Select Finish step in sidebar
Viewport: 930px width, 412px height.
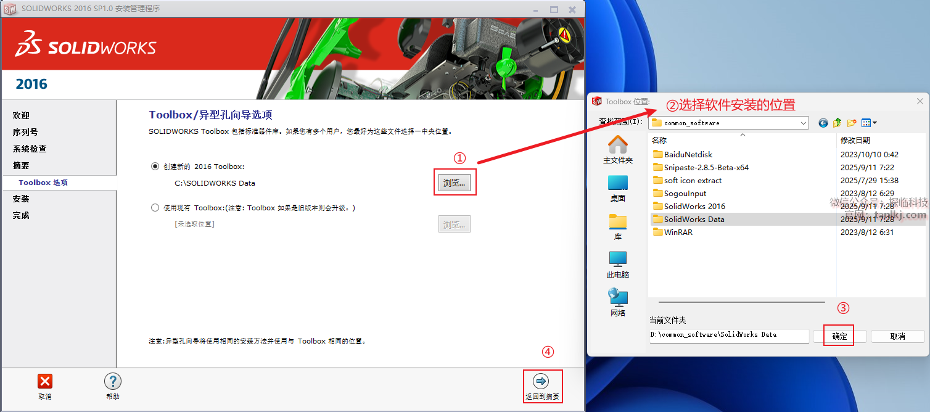point(21,215)
